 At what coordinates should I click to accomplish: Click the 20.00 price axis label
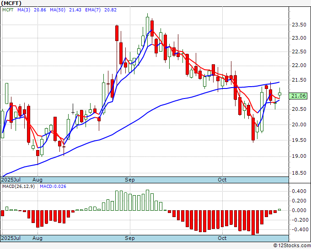[299, 124]
